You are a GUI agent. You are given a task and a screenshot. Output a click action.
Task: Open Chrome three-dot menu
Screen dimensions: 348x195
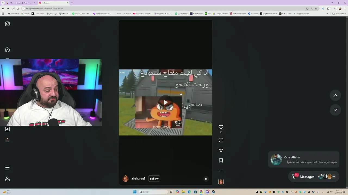(345, 8)
